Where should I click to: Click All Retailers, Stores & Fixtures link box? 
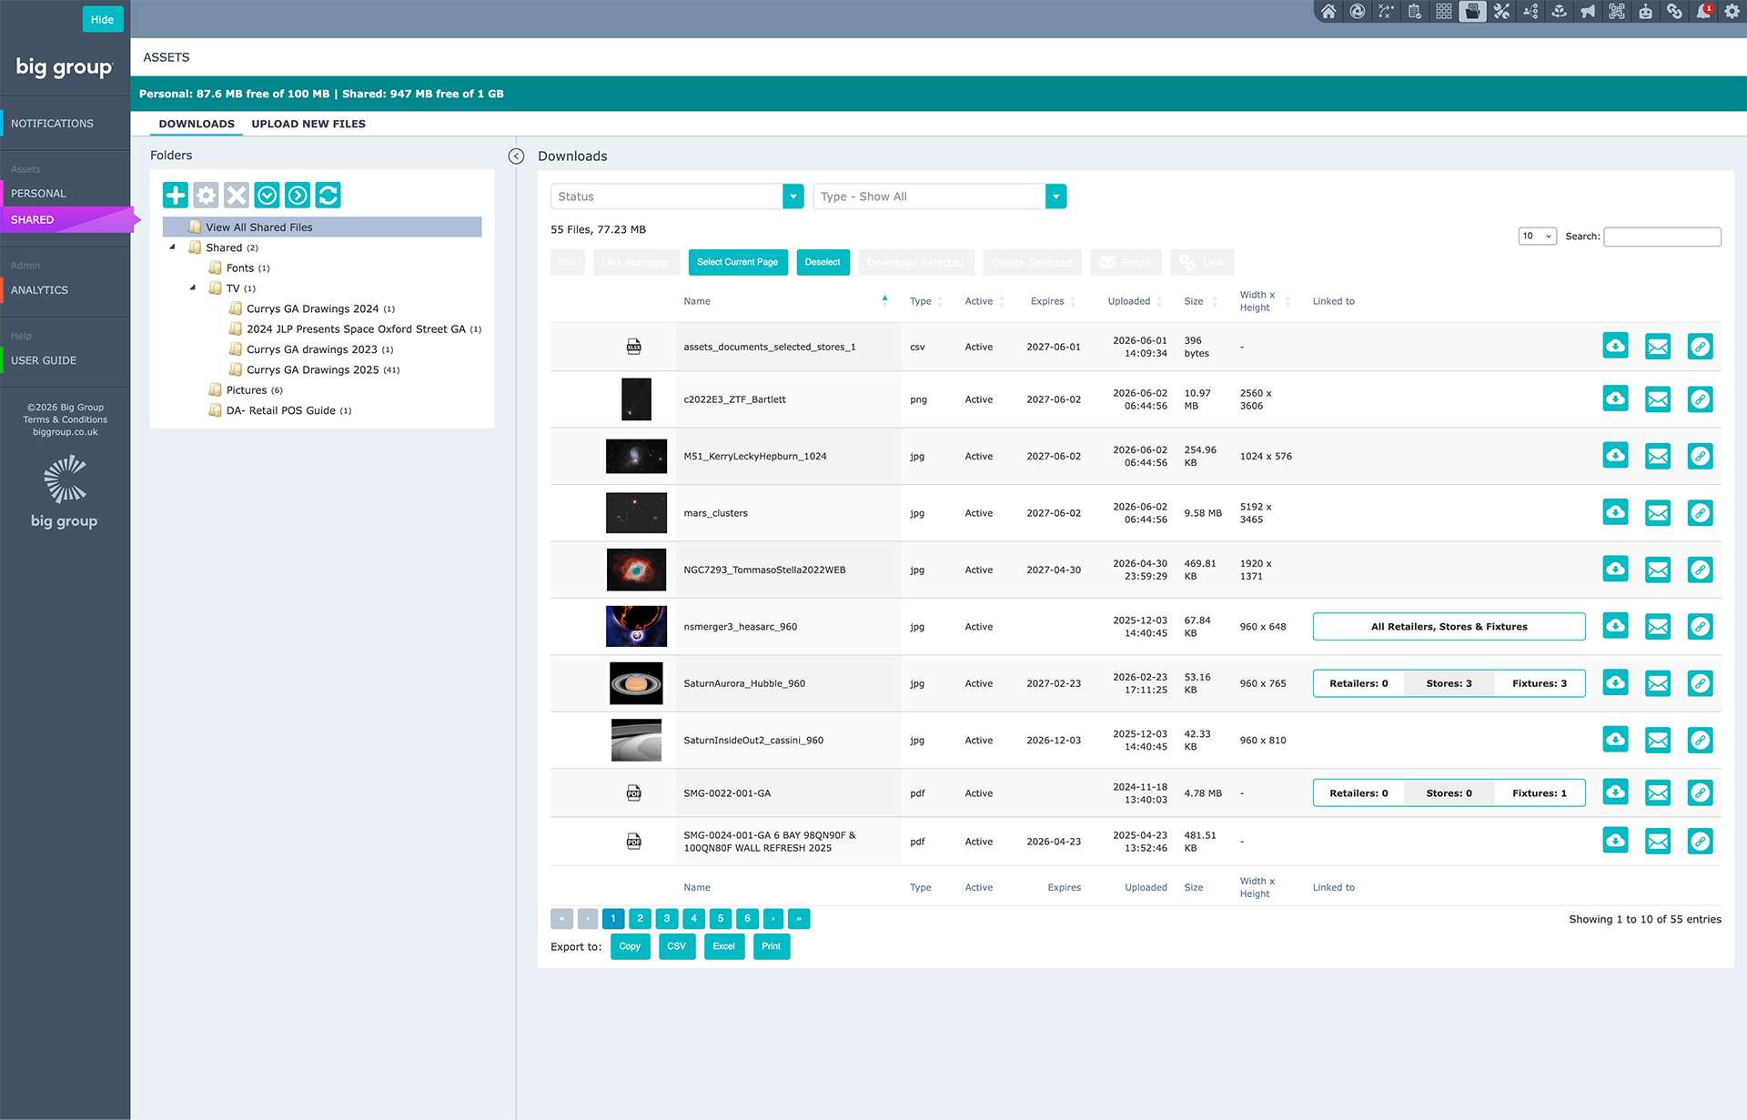click(1449, 626)
